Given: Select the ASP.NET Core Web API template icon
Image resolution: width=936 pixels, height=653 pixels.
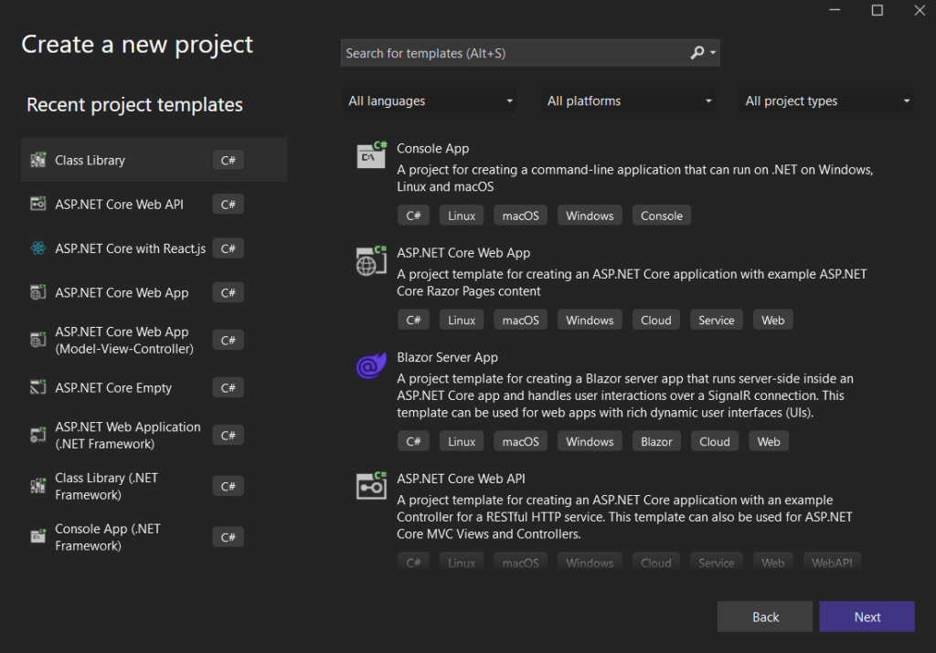Looking at the screenshot, I should (370, 487).
